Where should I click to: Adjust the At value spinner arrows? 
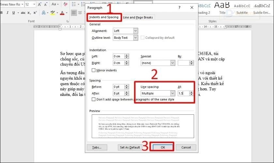[191, 94]
